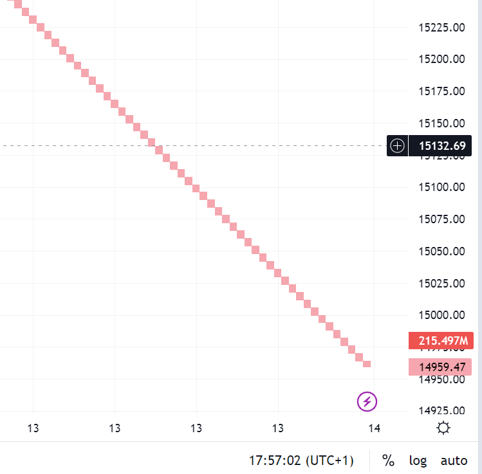Click the 15050.00 price axis label
Image resolution: width=482 pixels, height=474 pixels.
click(441, 251)
